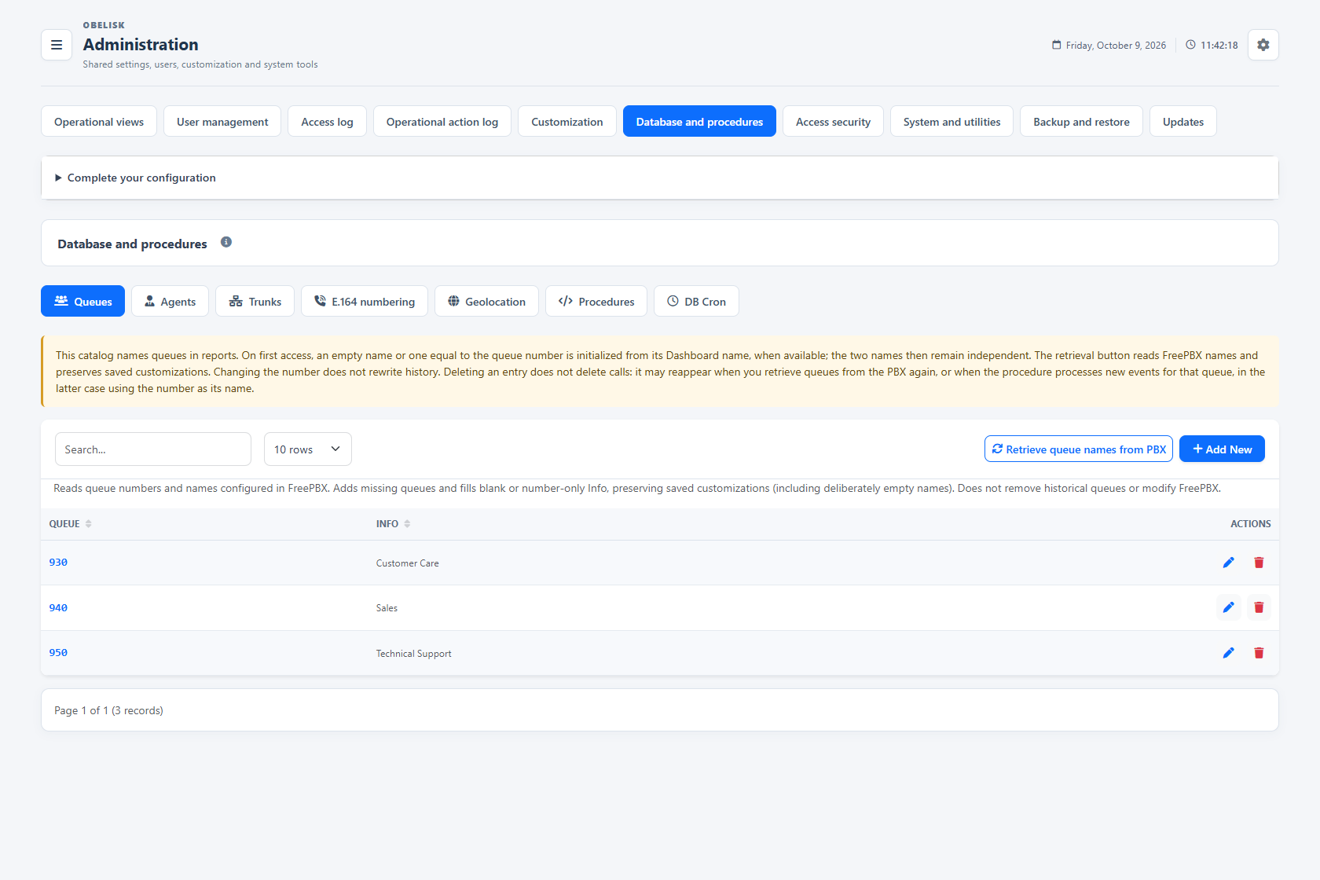1320x880 pixels.
Task: Open the DB Cron sub-tab
Action: coord(696,301)
